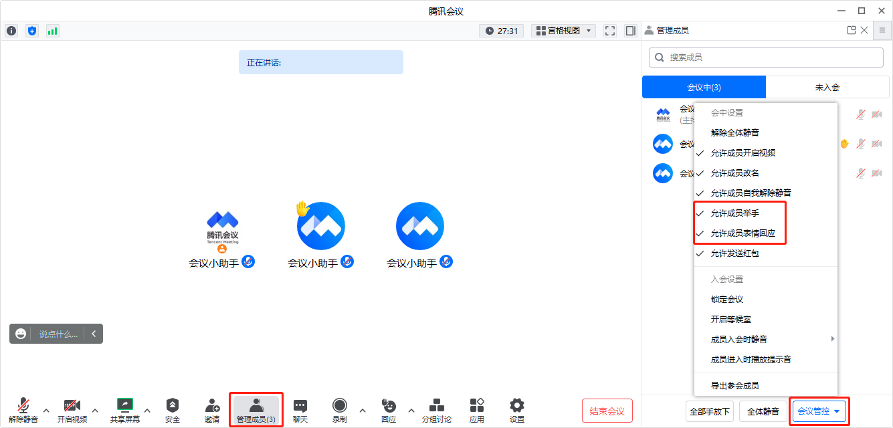Click the 说点什么... chat input

tap(58, 334)
